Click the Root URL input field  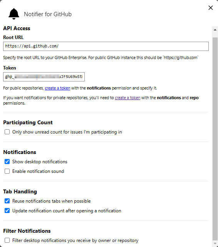click(x=106, y=46)
